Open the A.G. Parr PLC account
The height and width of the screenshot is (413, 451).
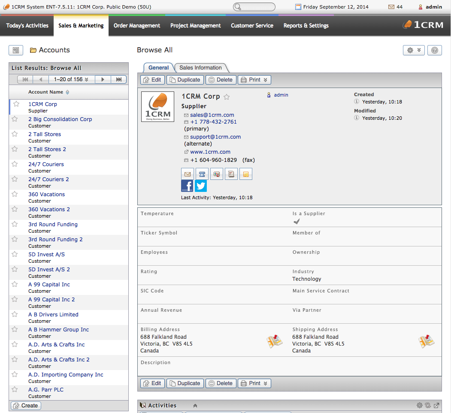(46, 390)
